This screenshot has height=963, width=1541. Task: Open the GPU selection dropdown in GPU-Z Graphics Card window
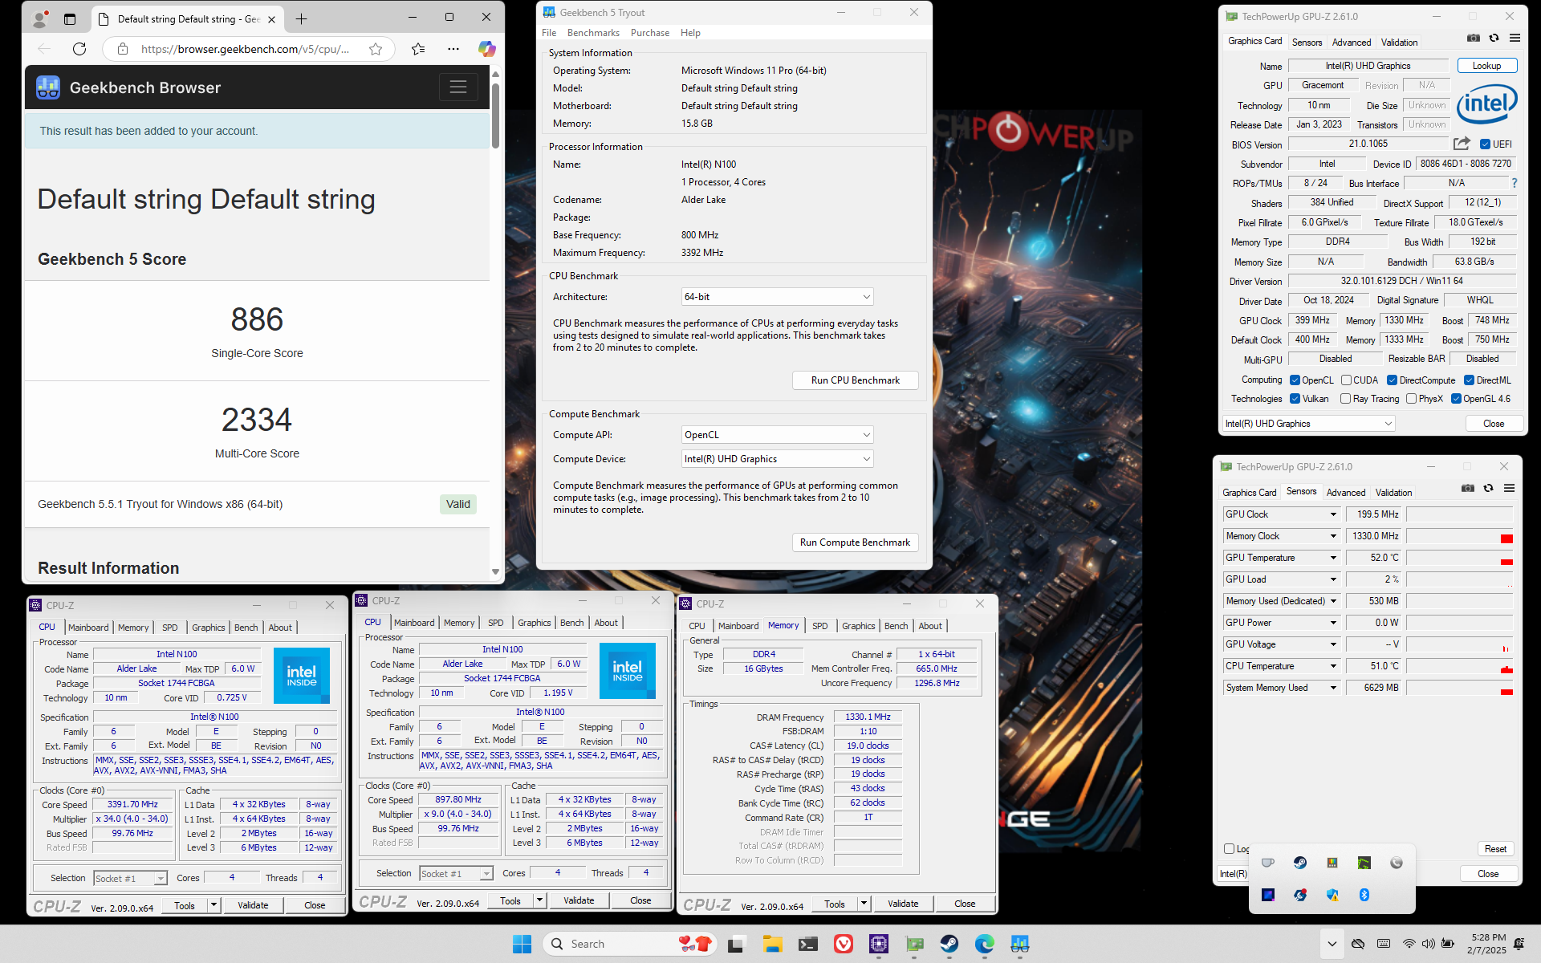tap(1308, 424)
